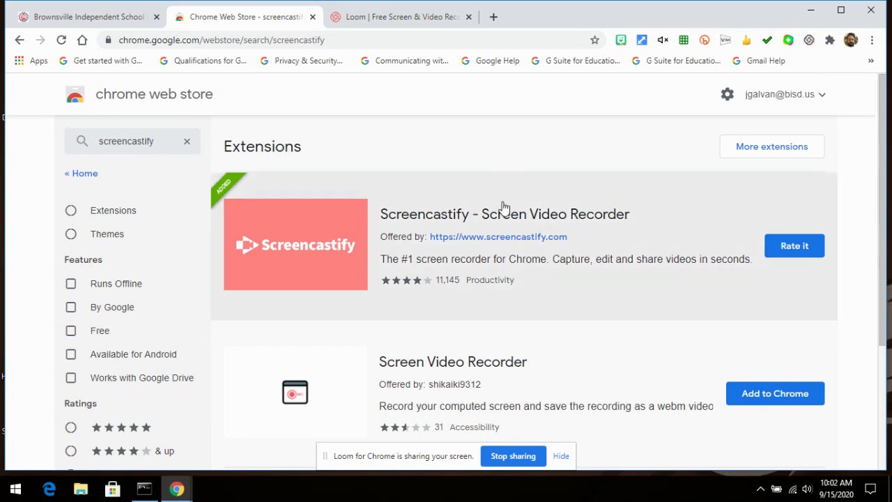
Task: Open the Extensions puzzle piece menu
Action: click(830, 40)
